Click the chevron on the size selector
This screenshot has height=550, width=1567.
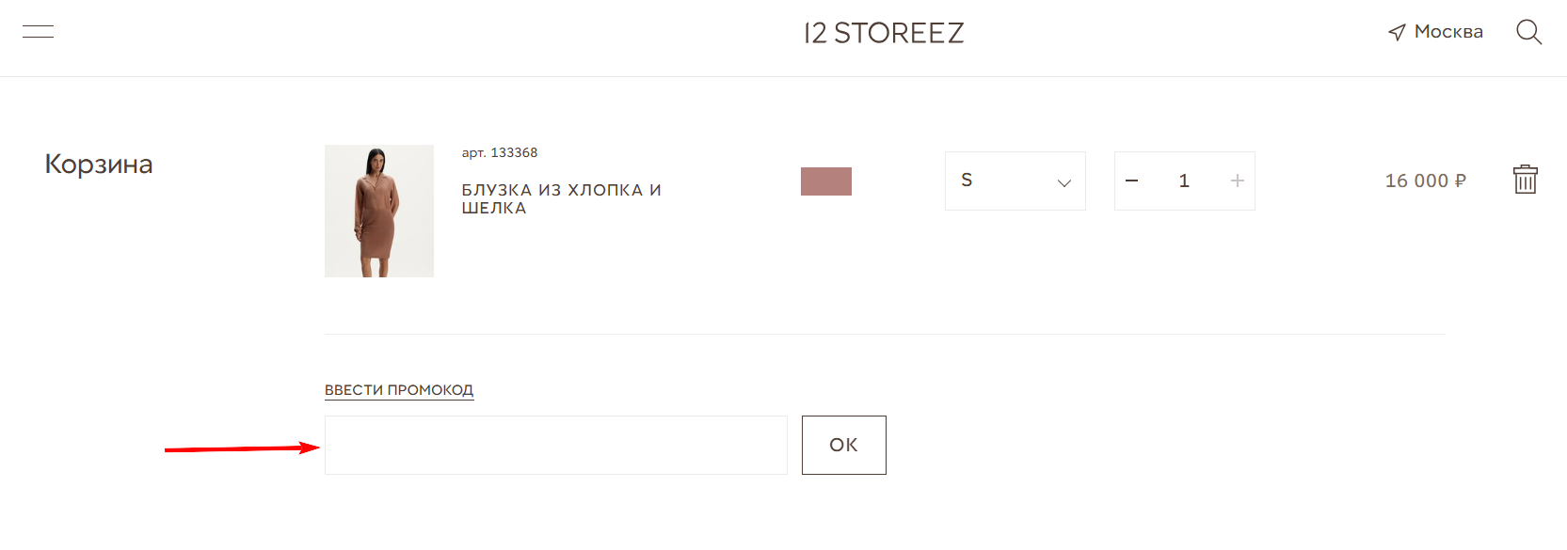pyautogui.click(x=1063, y=182)
